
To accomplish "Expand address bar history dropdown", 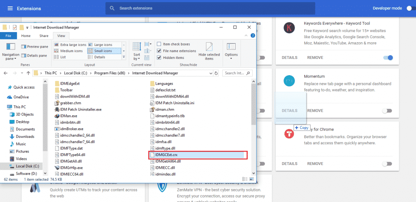I will click(210, 73).
